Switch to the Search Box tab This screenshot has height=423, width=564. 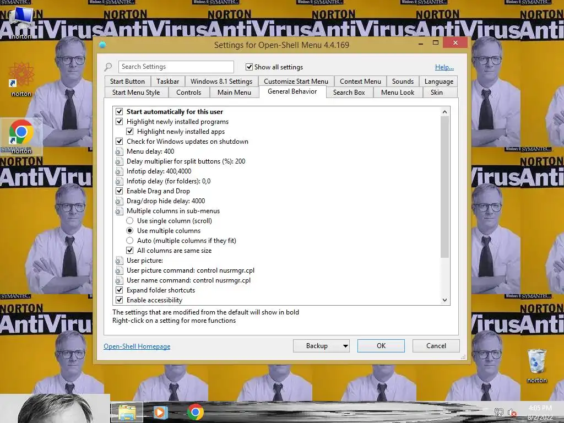349,93
